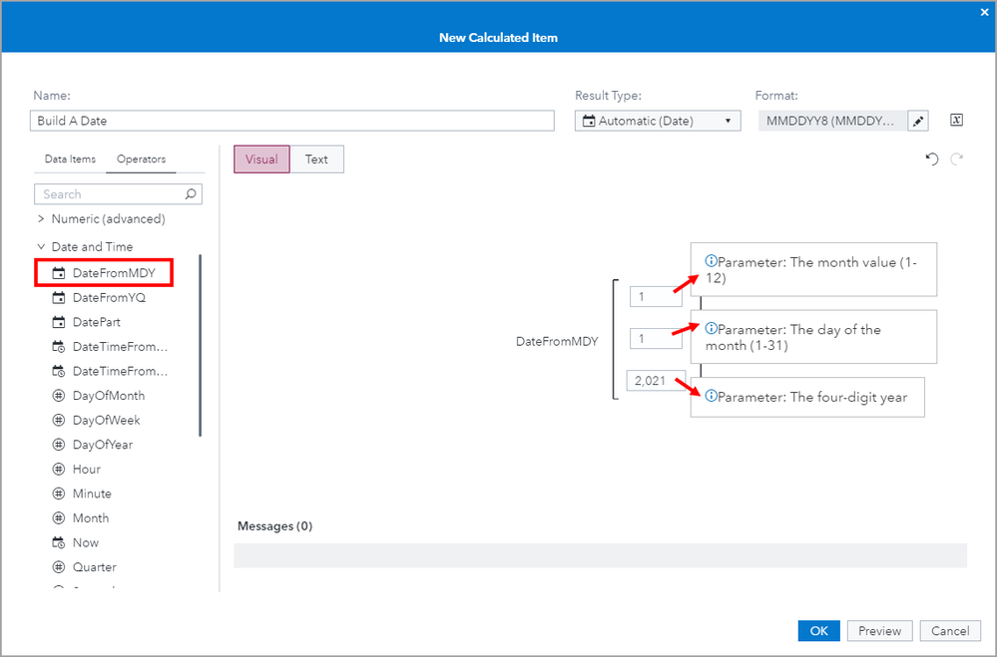This screenshot has width=997, height=657.
Task: Click the edit format pencil icon
Action: (919, 121)
